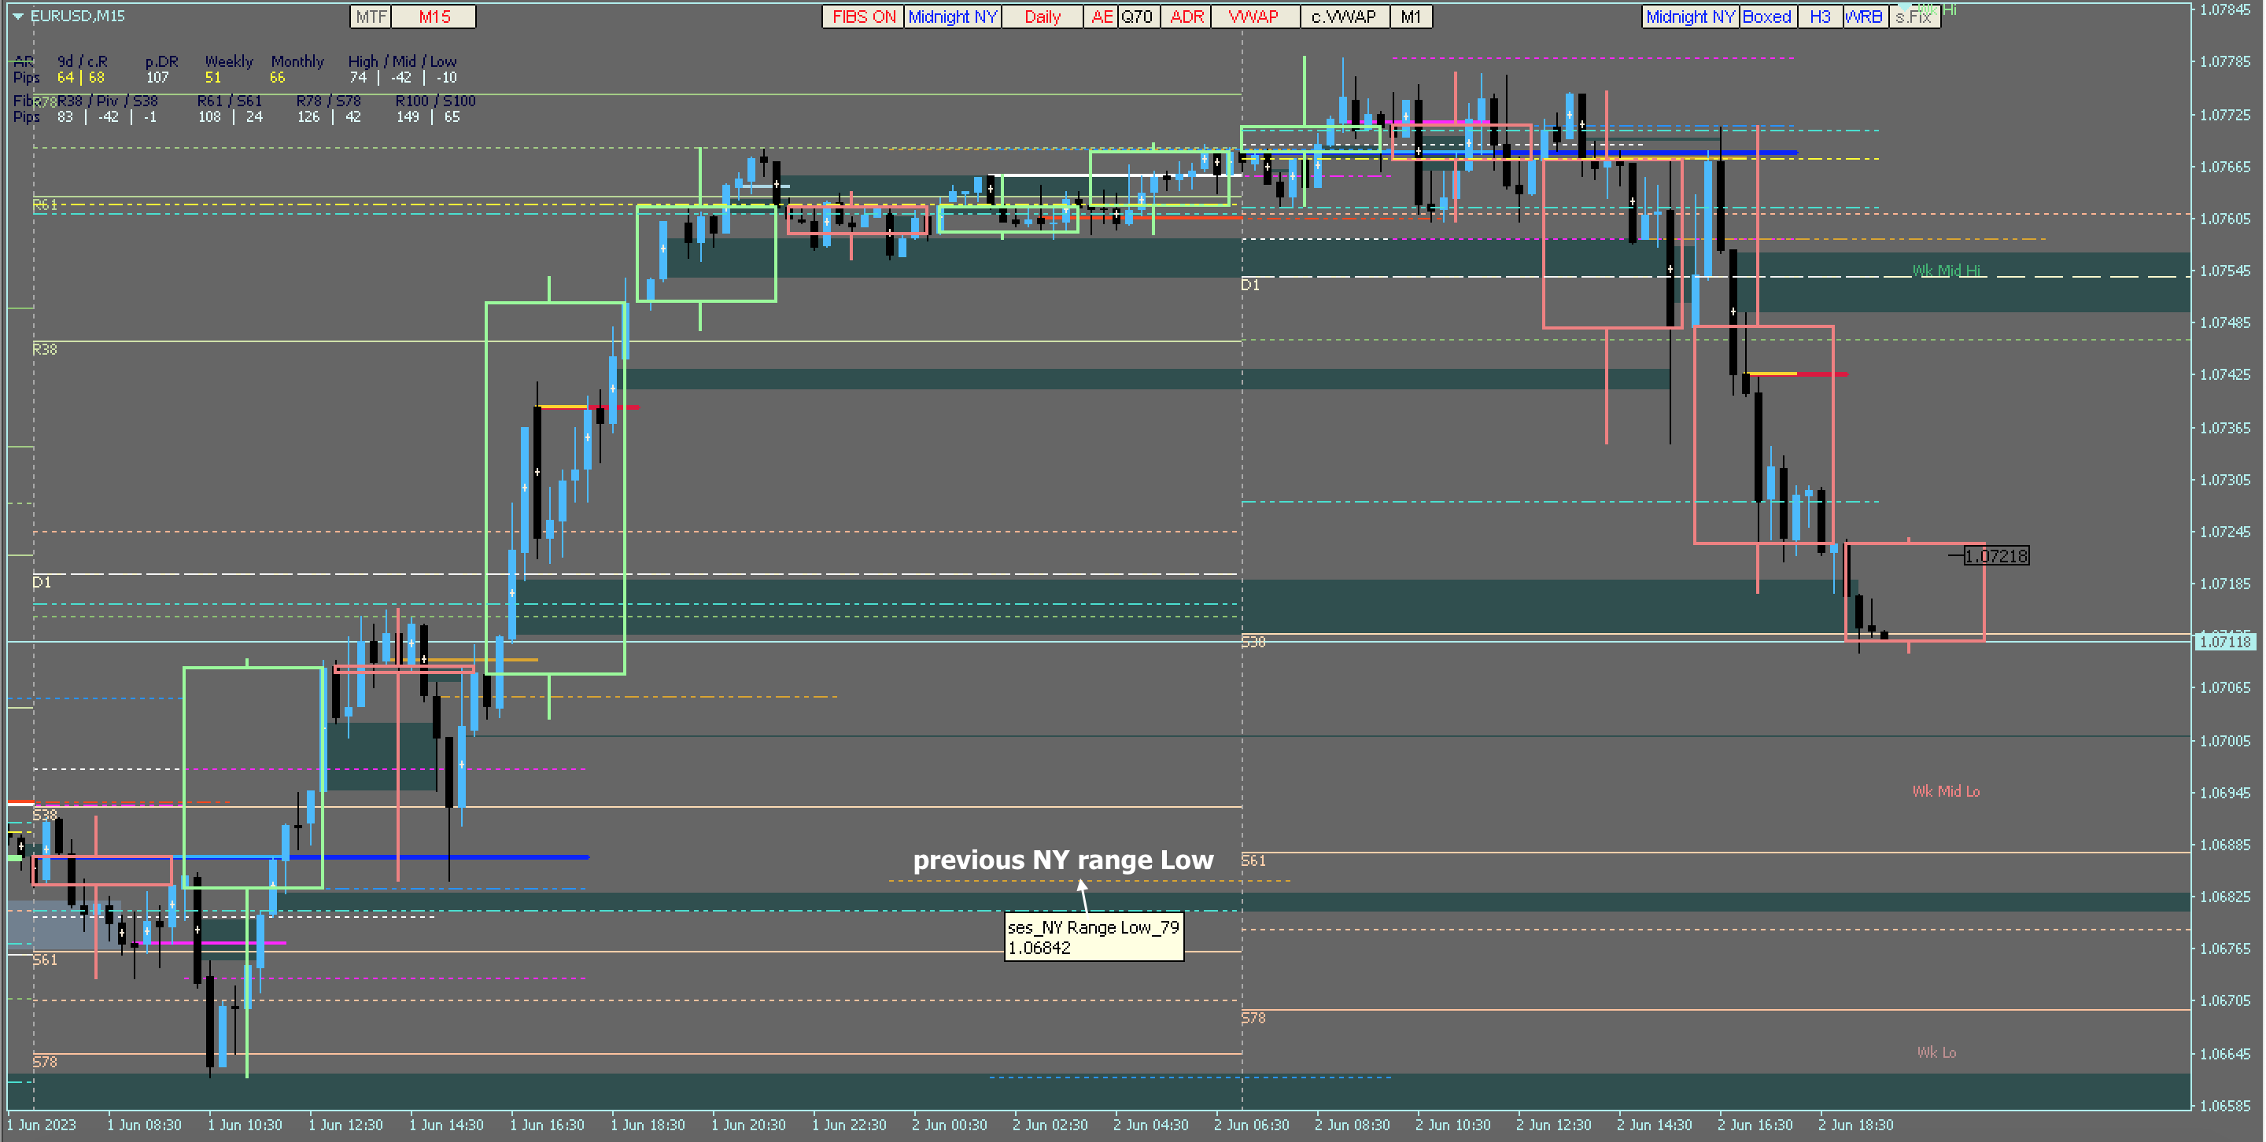Toggle the Daily levels button
This screenshot has width=2266, height=1142.
click(1042, 17)
